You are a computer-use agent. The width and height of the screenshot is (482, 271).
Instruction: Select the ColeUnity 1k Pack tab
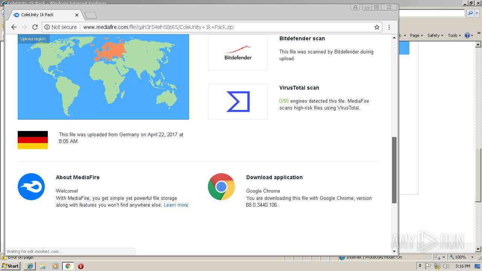(44, 15)
